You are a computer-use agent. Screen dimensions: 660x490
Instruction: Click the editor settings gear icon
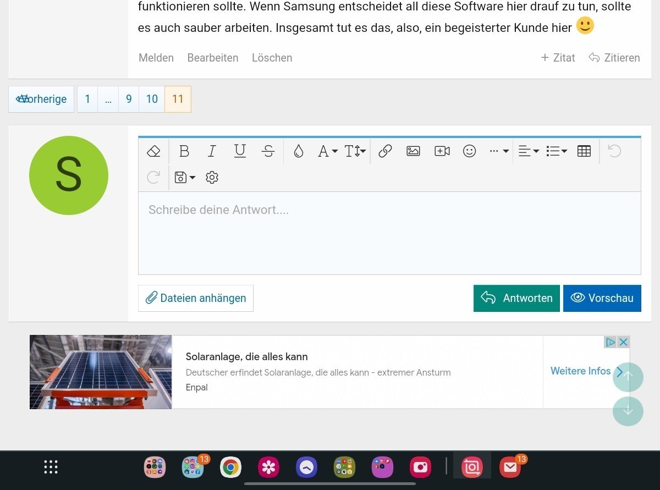(212, 178)
